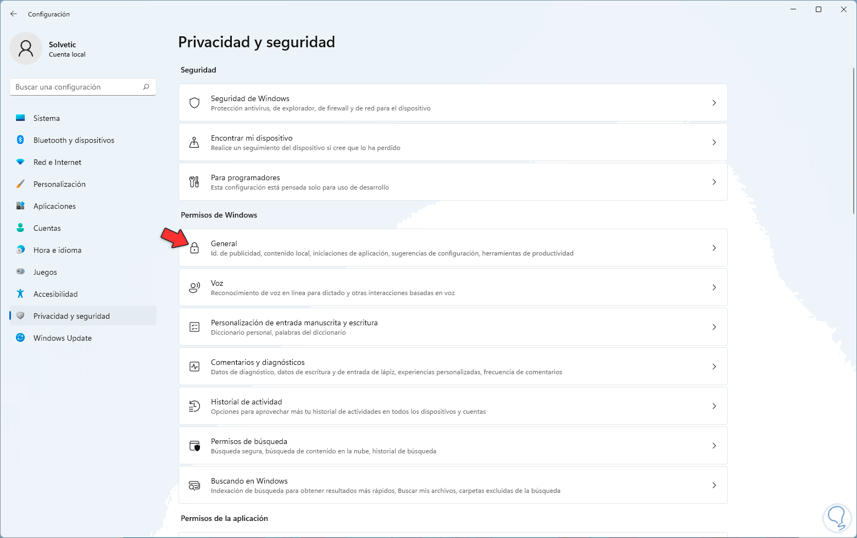Viewport: 857px width, 538px height.
Task: Click the Para programadores tools icon
Action: click(x=194, y=182)
